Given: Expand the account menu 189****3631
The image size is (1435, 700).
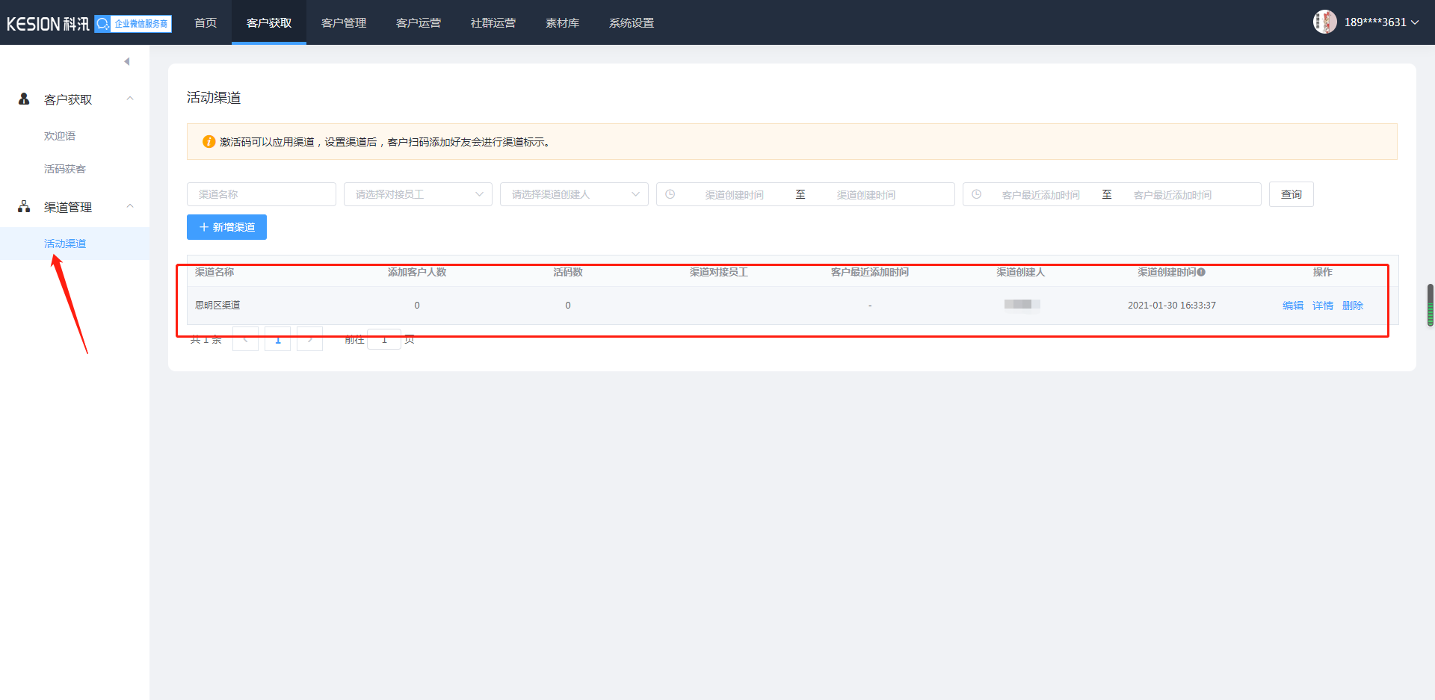Looking at the screenshot, I should [x=1380, y=22].
